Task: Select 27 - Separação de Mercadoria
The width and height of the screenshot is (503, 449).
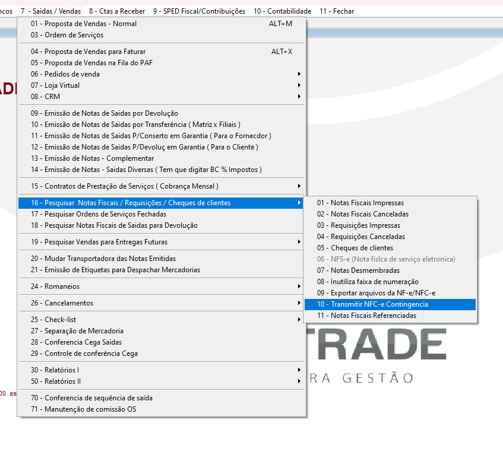Action: point(77,331)
